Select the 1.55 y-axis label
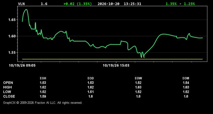 [x=12, y=52]
